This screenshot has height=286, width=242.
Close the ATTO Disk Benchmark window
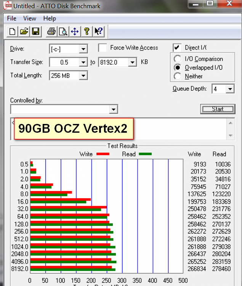pos(229,4)
